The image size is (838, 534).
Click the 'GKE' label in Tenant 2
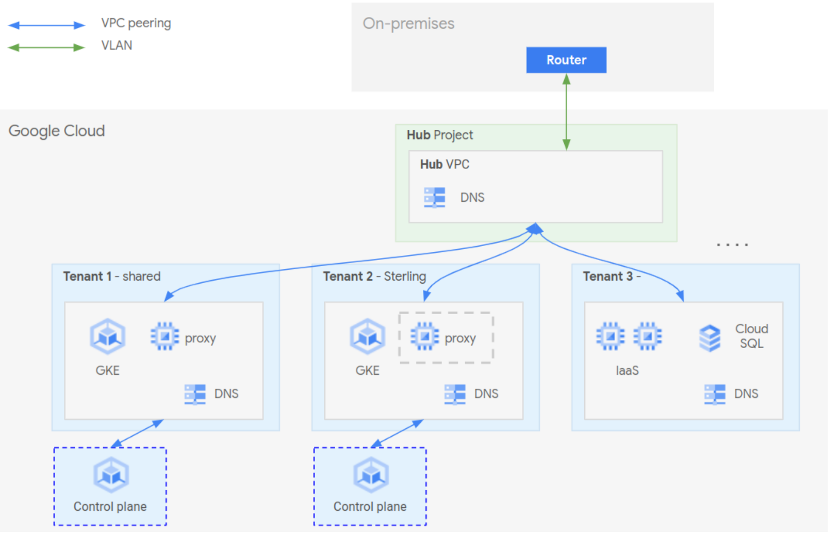point(367,371)
